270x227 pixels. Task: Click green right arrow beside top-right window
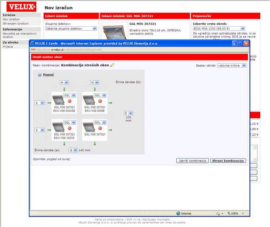tap(111, 103)
